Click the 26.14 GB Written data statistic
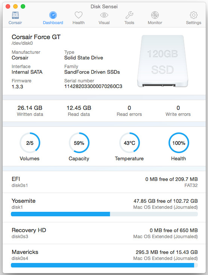Viewport: 208px width, 275px height. tap(30, 111)
